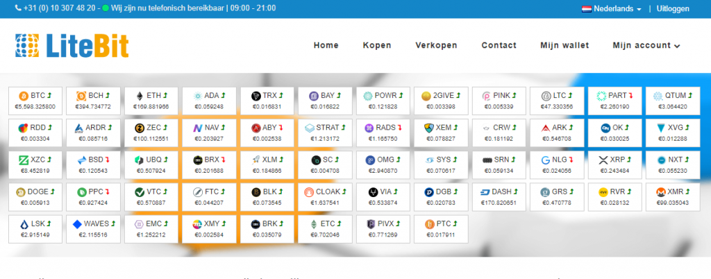Click the Dash DASH icon
711x279 pixels.
click(485, 192)
